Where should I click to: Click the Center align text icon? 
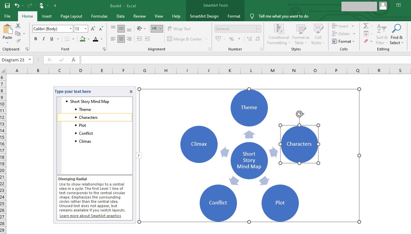121,39
